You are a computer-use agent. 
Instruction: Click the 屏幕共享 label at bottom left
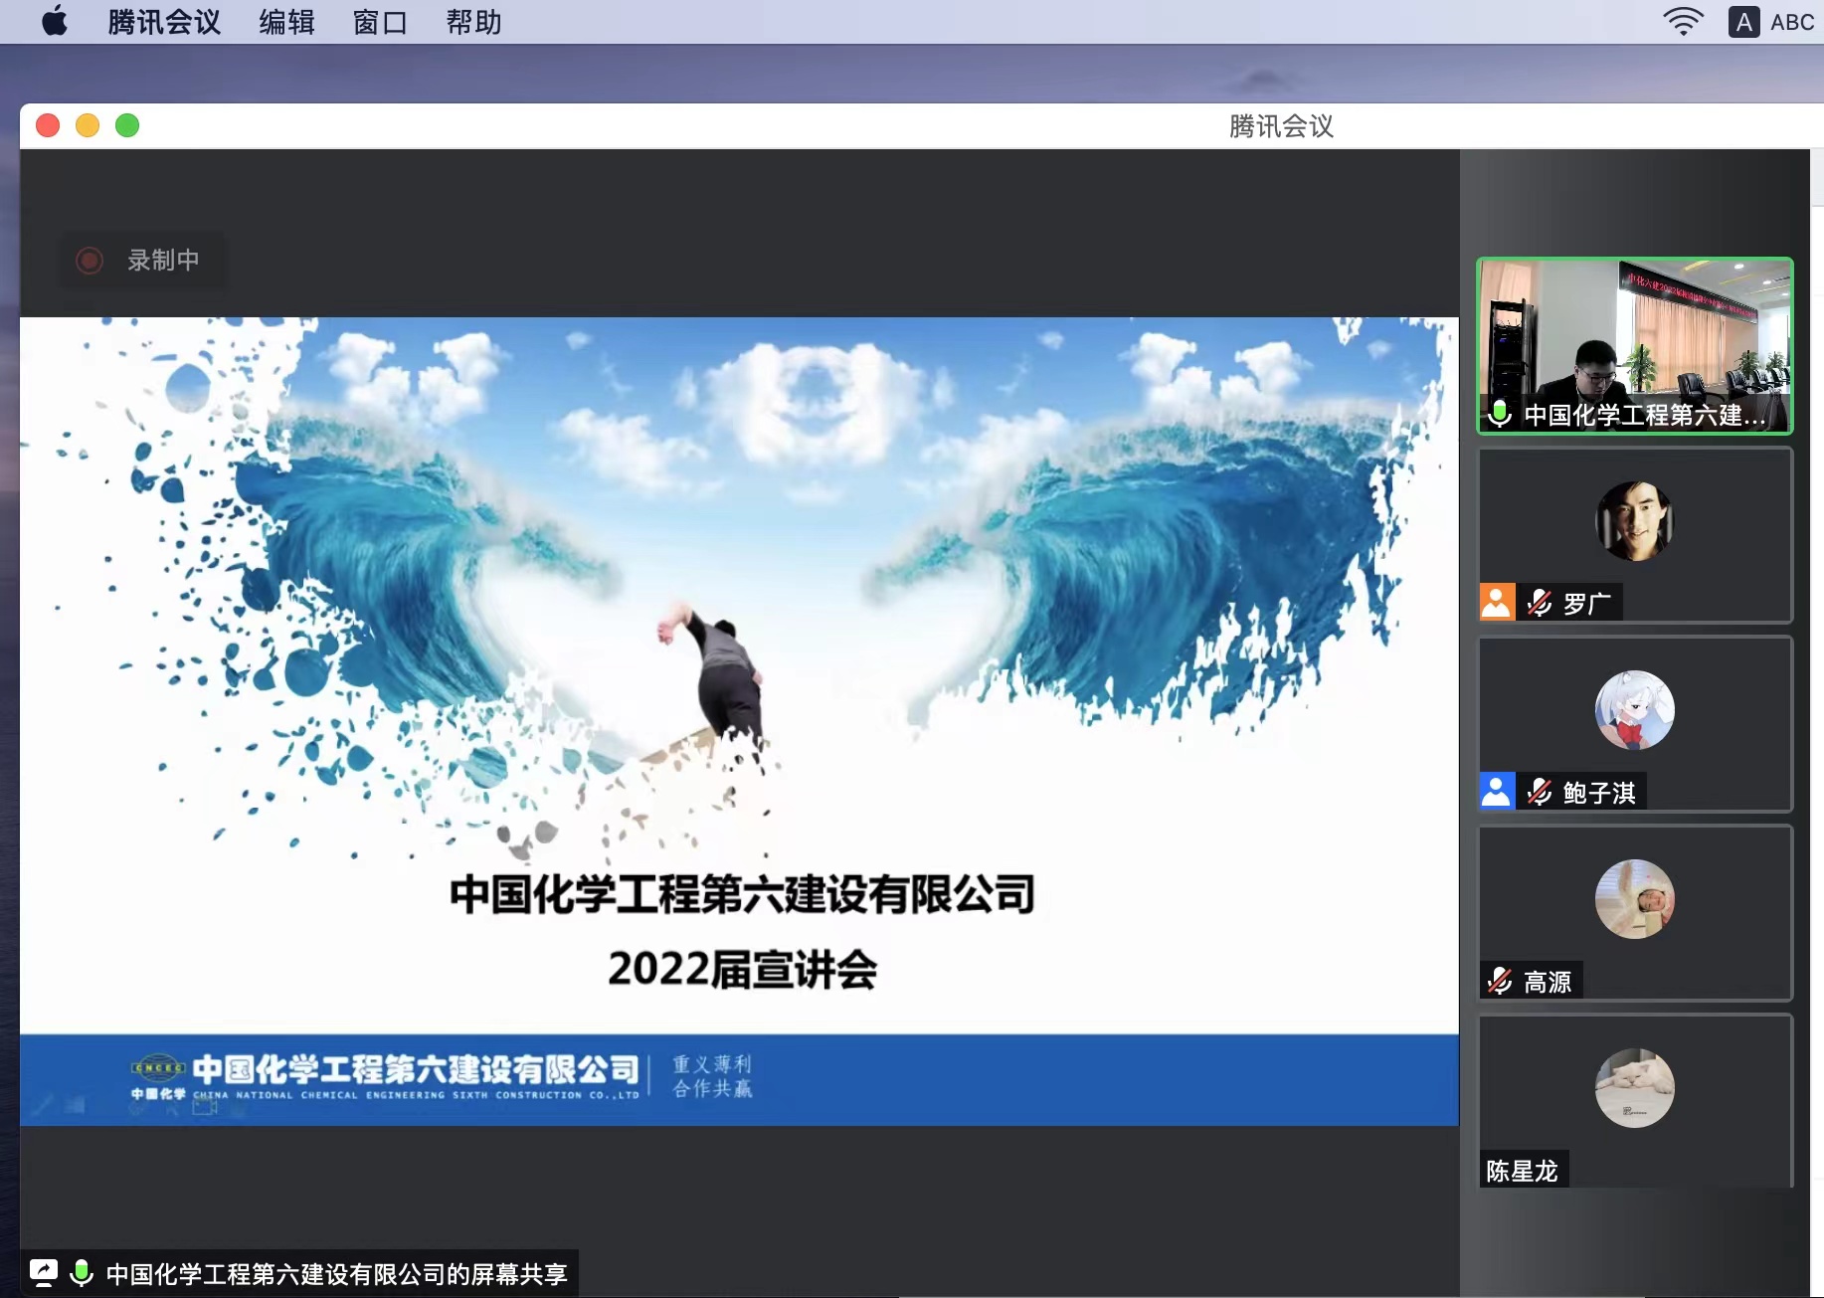336,1274
